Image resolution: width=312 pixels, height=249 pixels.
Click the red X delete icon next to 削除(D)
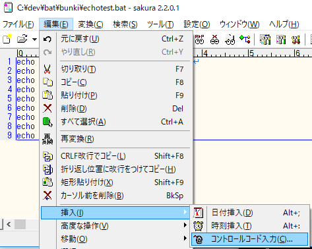[x=47, y=108]
